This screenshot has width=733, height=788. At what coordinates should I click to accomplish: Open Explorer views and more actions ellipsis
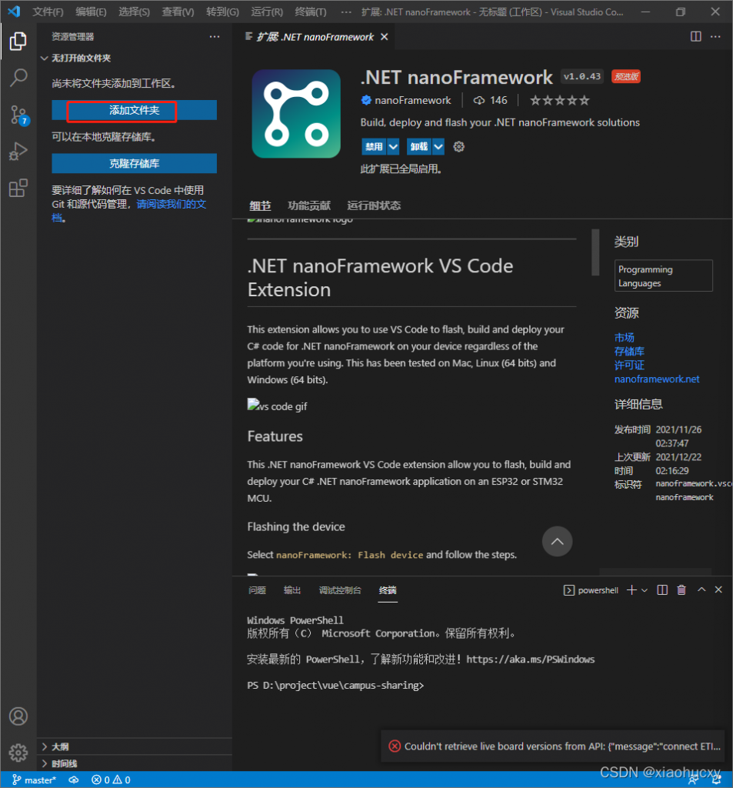coord(215,37)
